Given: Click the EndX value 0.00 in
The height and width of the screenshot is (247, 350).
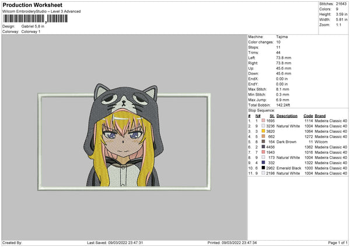Looking at the screenshot, I should tap(282, 79).
